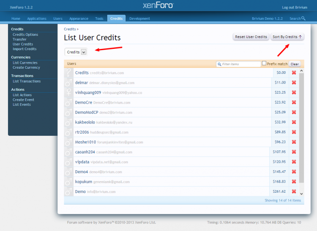This screenshot has width=317, height=231.
Task: Clear the filter with Clear button
Action: coord(295,64)
